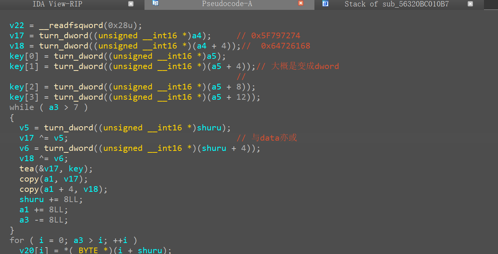Click the copy call with v18 argument
The height and width of the screenshot is (254, 498).
click(29, 189)
